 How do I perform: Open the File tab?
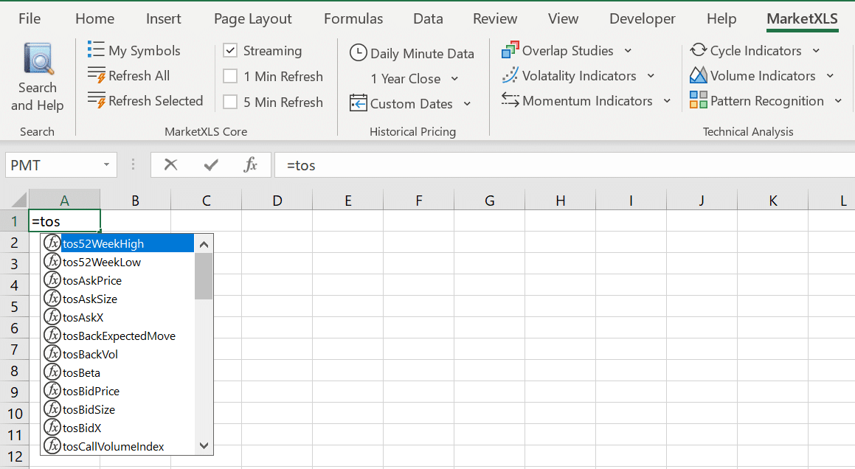[30, 18]
